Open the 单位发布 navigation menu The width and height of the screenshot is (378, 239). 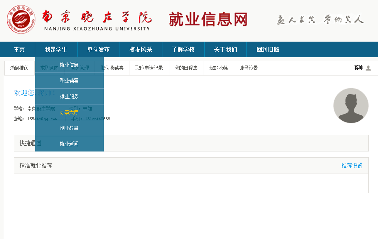pos(98,49)
